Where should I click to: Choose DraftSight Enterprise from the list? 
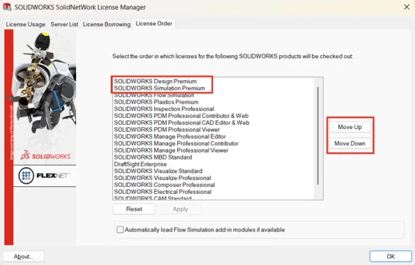coord(140,164)
